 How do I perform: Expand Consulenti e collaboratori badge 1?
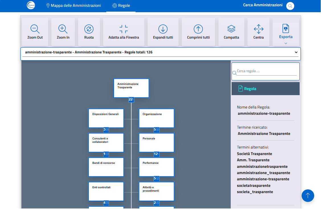tap(106, 154)
